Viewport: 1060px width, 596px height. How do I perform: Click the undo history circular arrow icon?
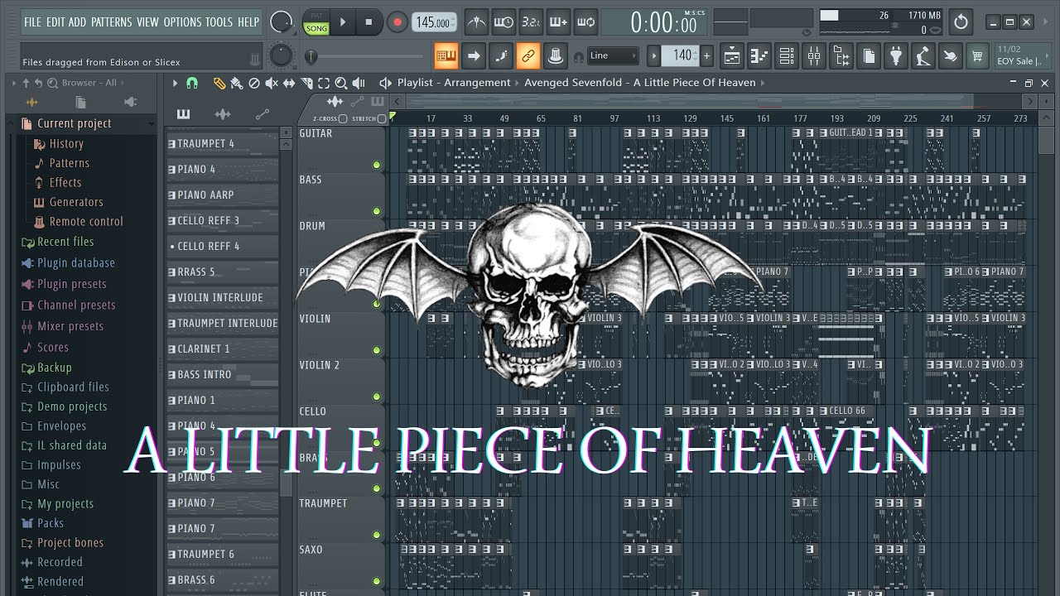point(961,22)
